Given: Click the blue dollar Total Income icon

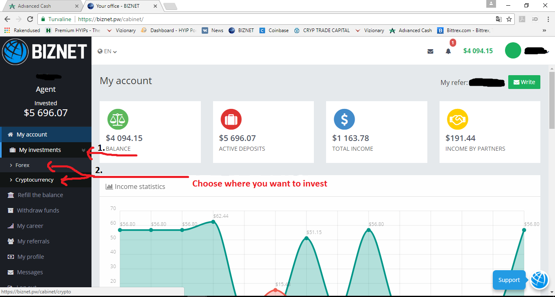Looking at the screenshot, I should pyautogui.click(x=344, y=119).
